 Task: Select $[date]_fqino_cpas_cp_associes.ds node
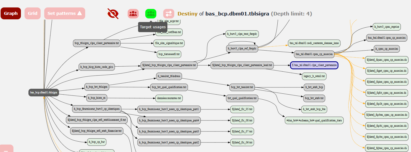click(387, 82)
